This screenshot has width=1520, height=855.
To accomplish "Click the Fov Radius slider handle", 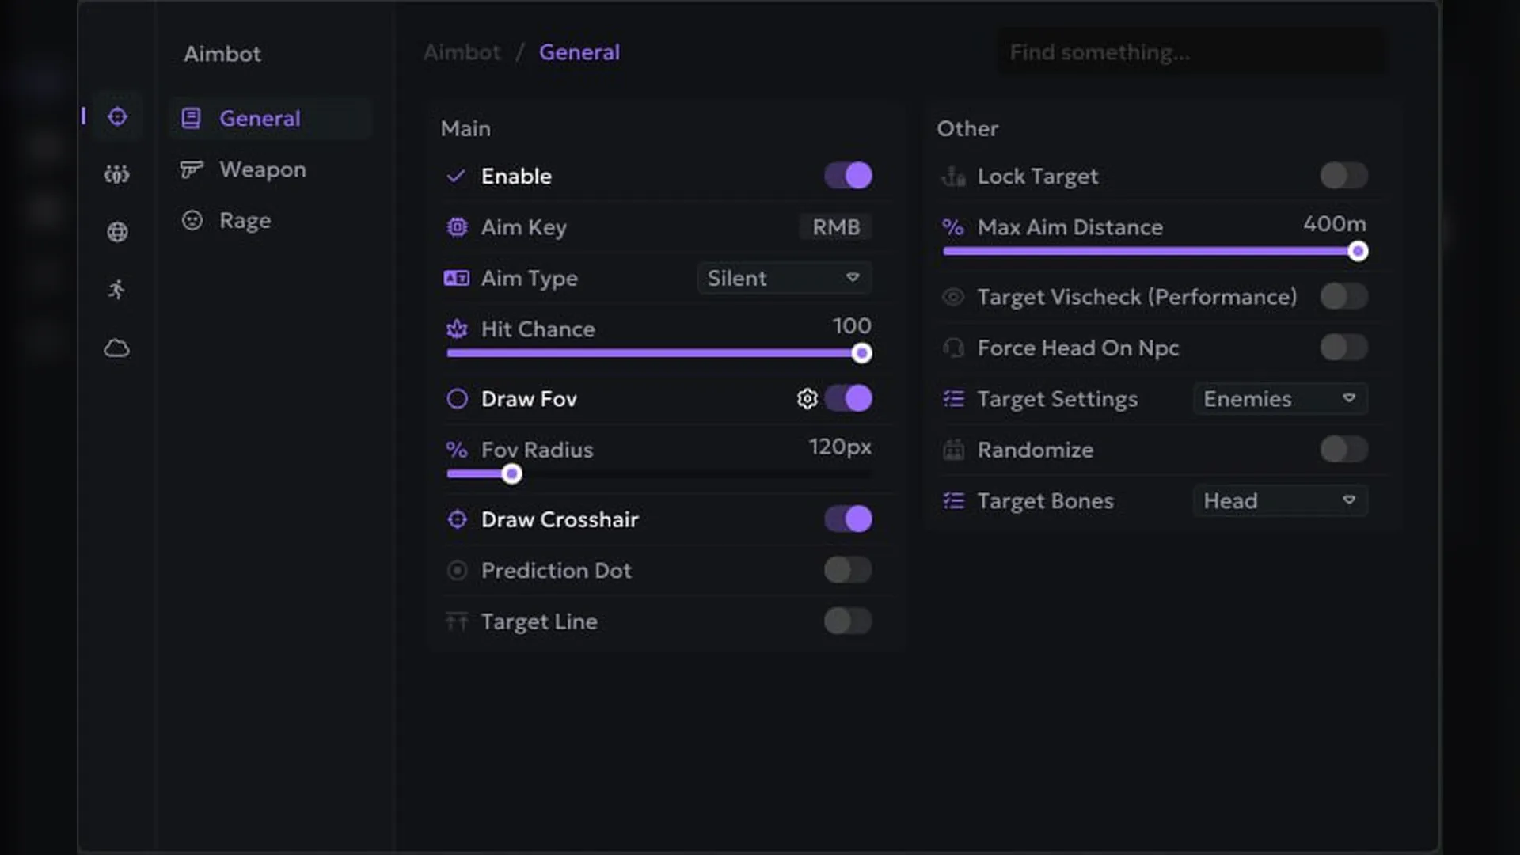I will 511,474.
